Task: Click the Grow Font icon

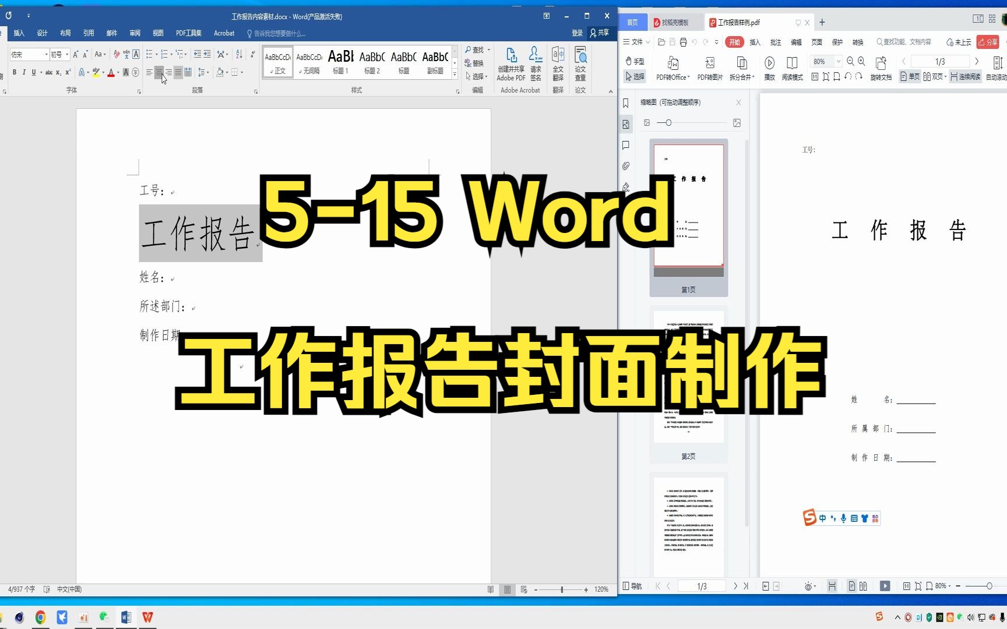Action: [x=75, y=54]
